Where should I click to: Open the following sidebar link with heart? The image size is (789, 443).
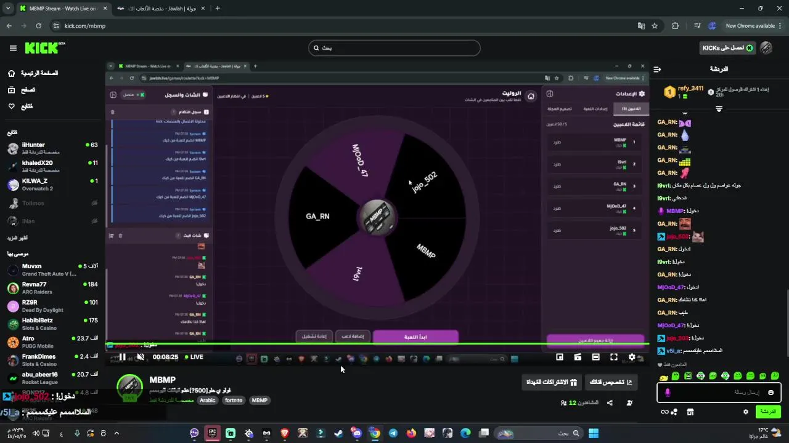click(x=20, y=106)
